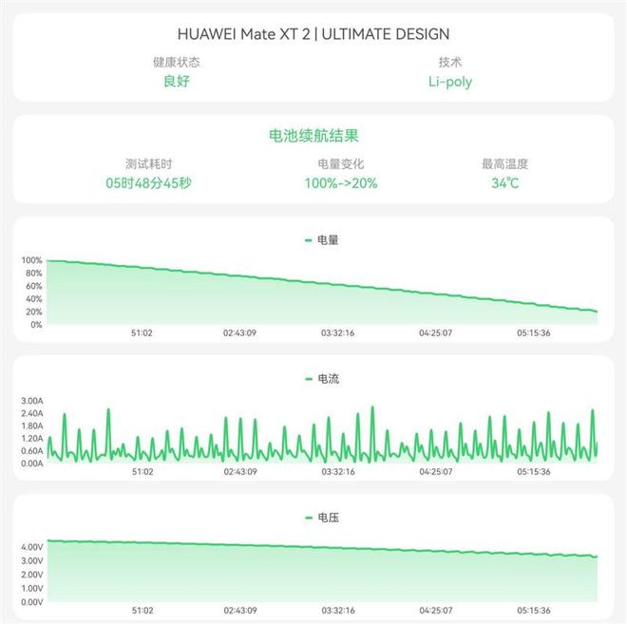Click the 0.60A axis label
The height and width of the screenshot is (624, 627).
(x=32, y=450)
